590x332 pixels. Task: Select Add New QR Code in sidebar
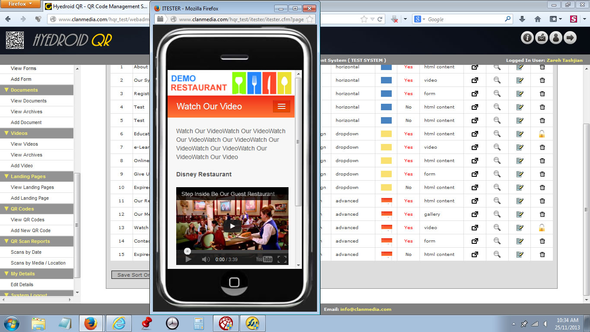pyautogui.click(x=31, y=230)
